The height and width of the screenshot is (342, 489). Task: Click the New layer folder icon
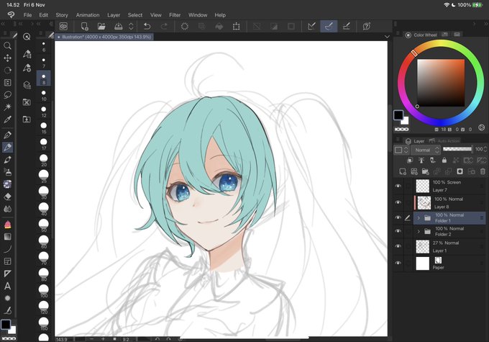425,171
